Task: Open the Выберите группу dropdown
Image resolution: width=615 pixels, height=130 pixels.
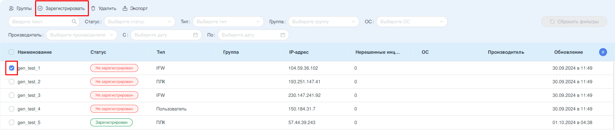Action: tap(324, 22)
